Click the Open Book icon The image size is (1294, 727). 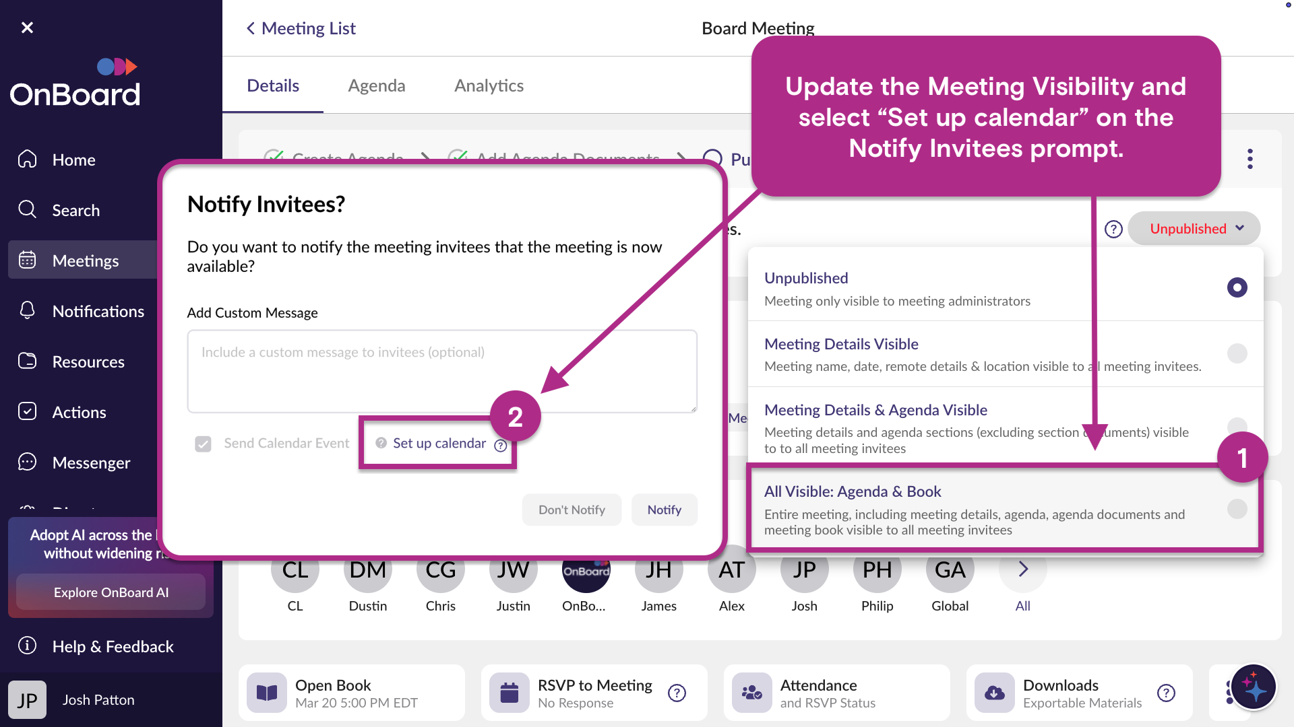coord(267,693)
